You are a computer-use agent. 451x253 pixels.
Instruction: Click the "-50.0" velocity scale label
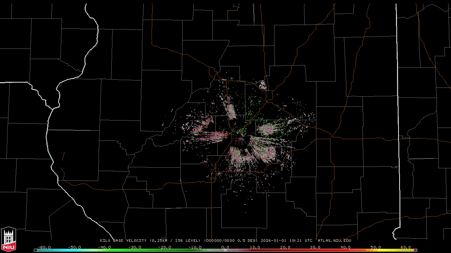74,247
